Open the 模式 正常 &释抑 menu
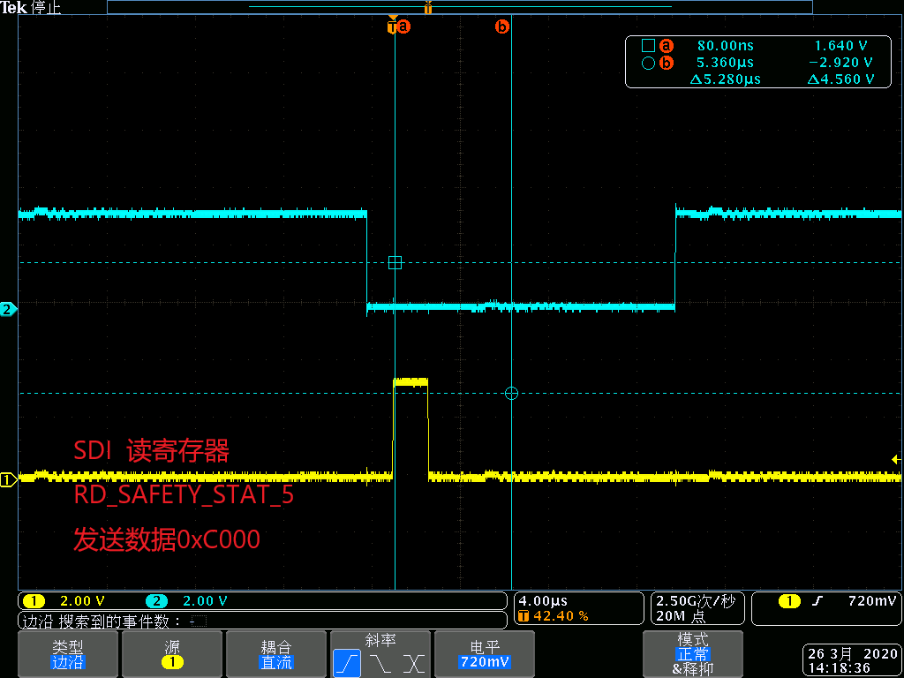Viewport: 904px width, 678px height. 692,654
